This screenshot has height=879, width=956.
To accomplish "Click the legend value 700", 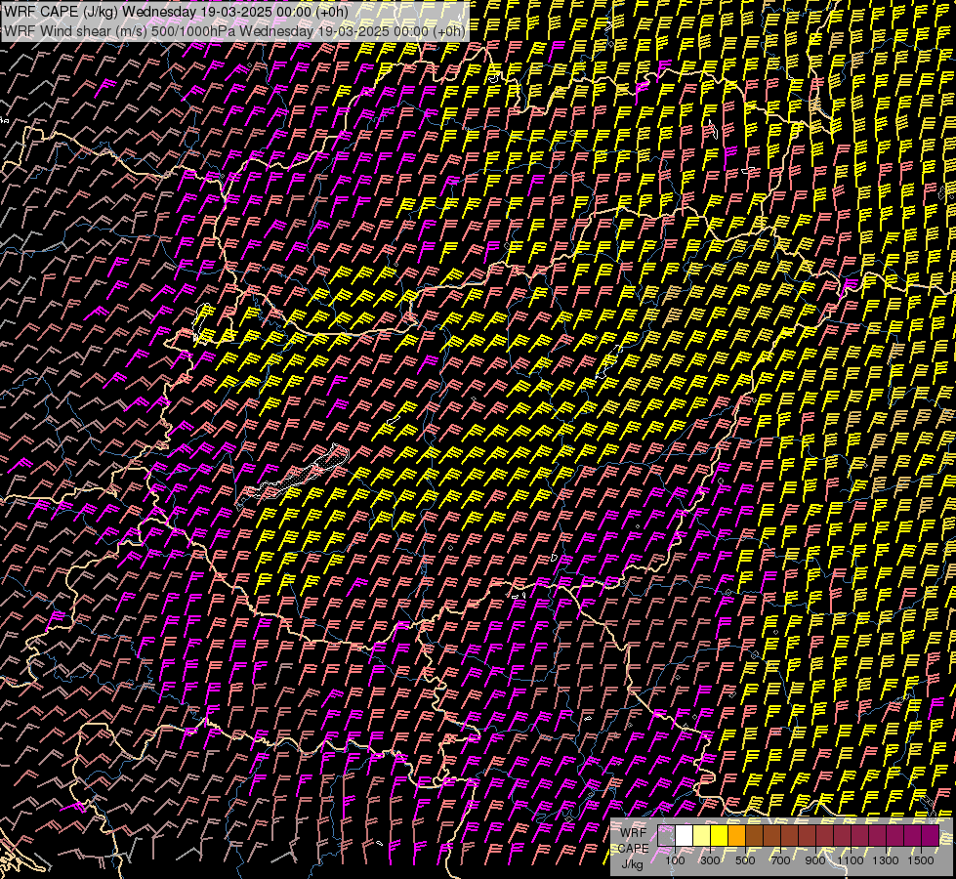I will (x=780, y=860).
